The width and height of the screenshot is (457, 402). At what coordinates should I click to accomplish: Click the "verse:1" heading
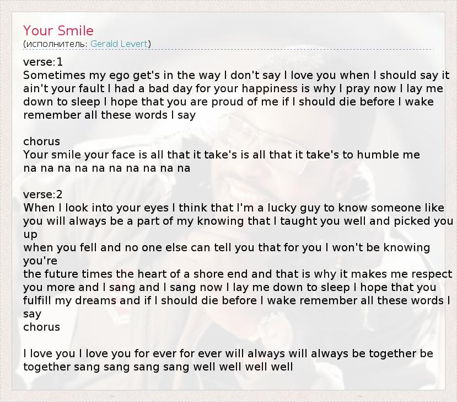(x=43, y=62)
